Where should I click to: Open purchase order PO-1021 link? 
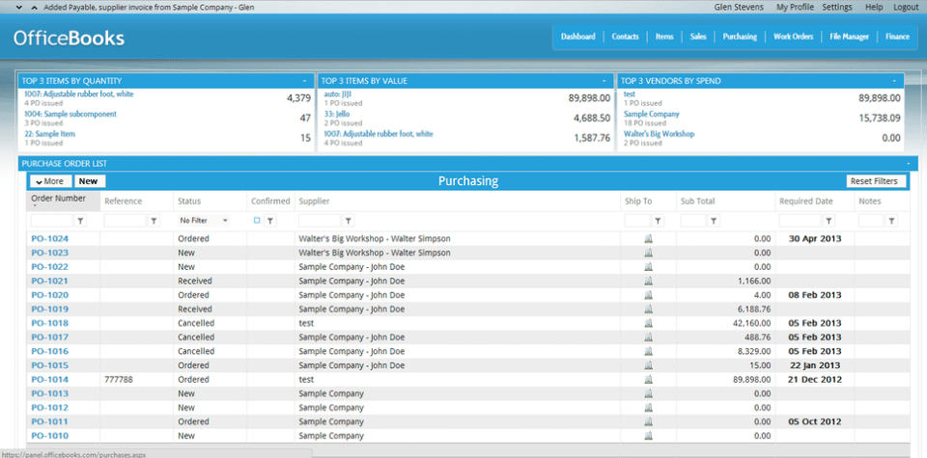tap(50, 281)
